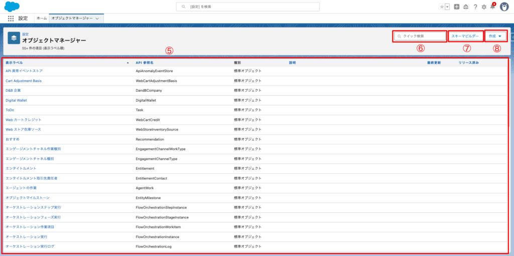Click the favorites star icon
This screenshot has height=256, width=514.
coord(442,7)
